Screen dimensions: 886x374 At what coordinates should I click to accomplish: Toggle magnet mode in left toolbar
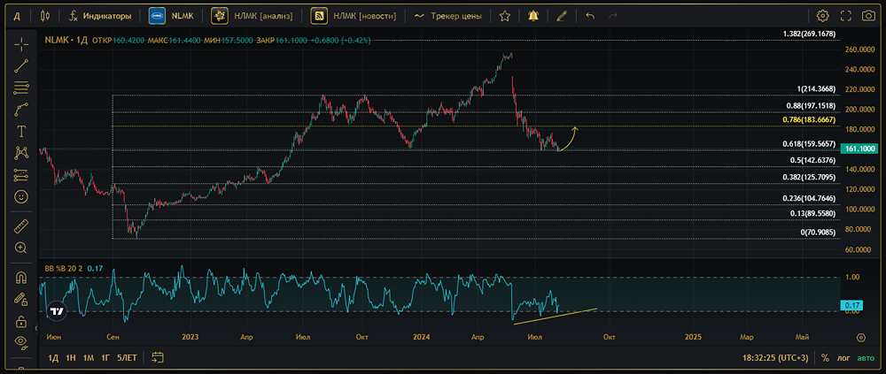pyautogui.click(x=21, y=277)
